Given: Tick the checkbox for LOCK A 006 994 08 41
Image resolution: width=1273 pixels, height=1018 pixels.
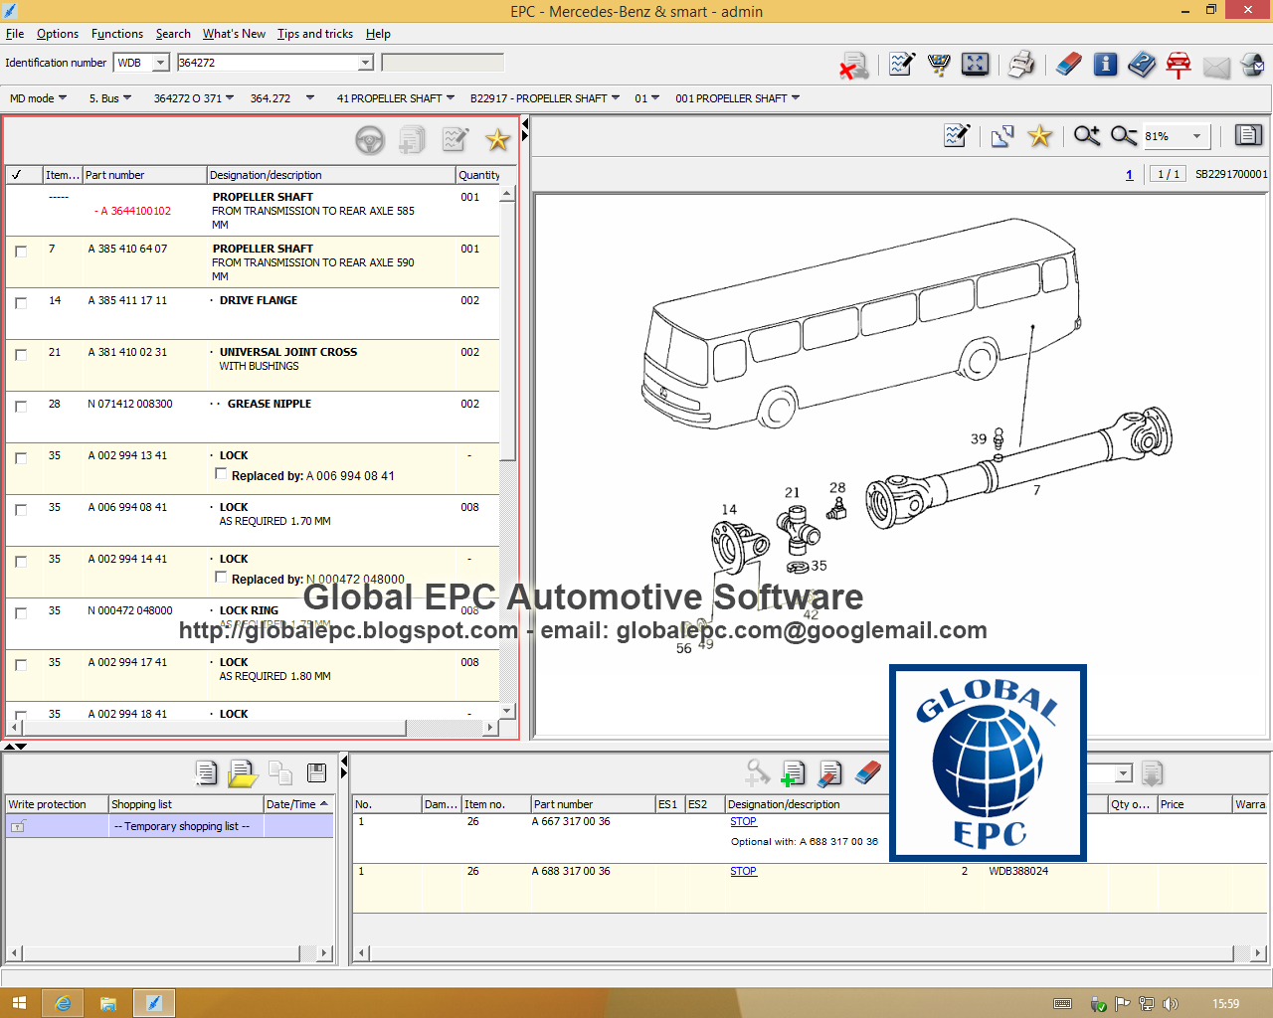Looking at the screenshot, I should click(x=21, y=510).
